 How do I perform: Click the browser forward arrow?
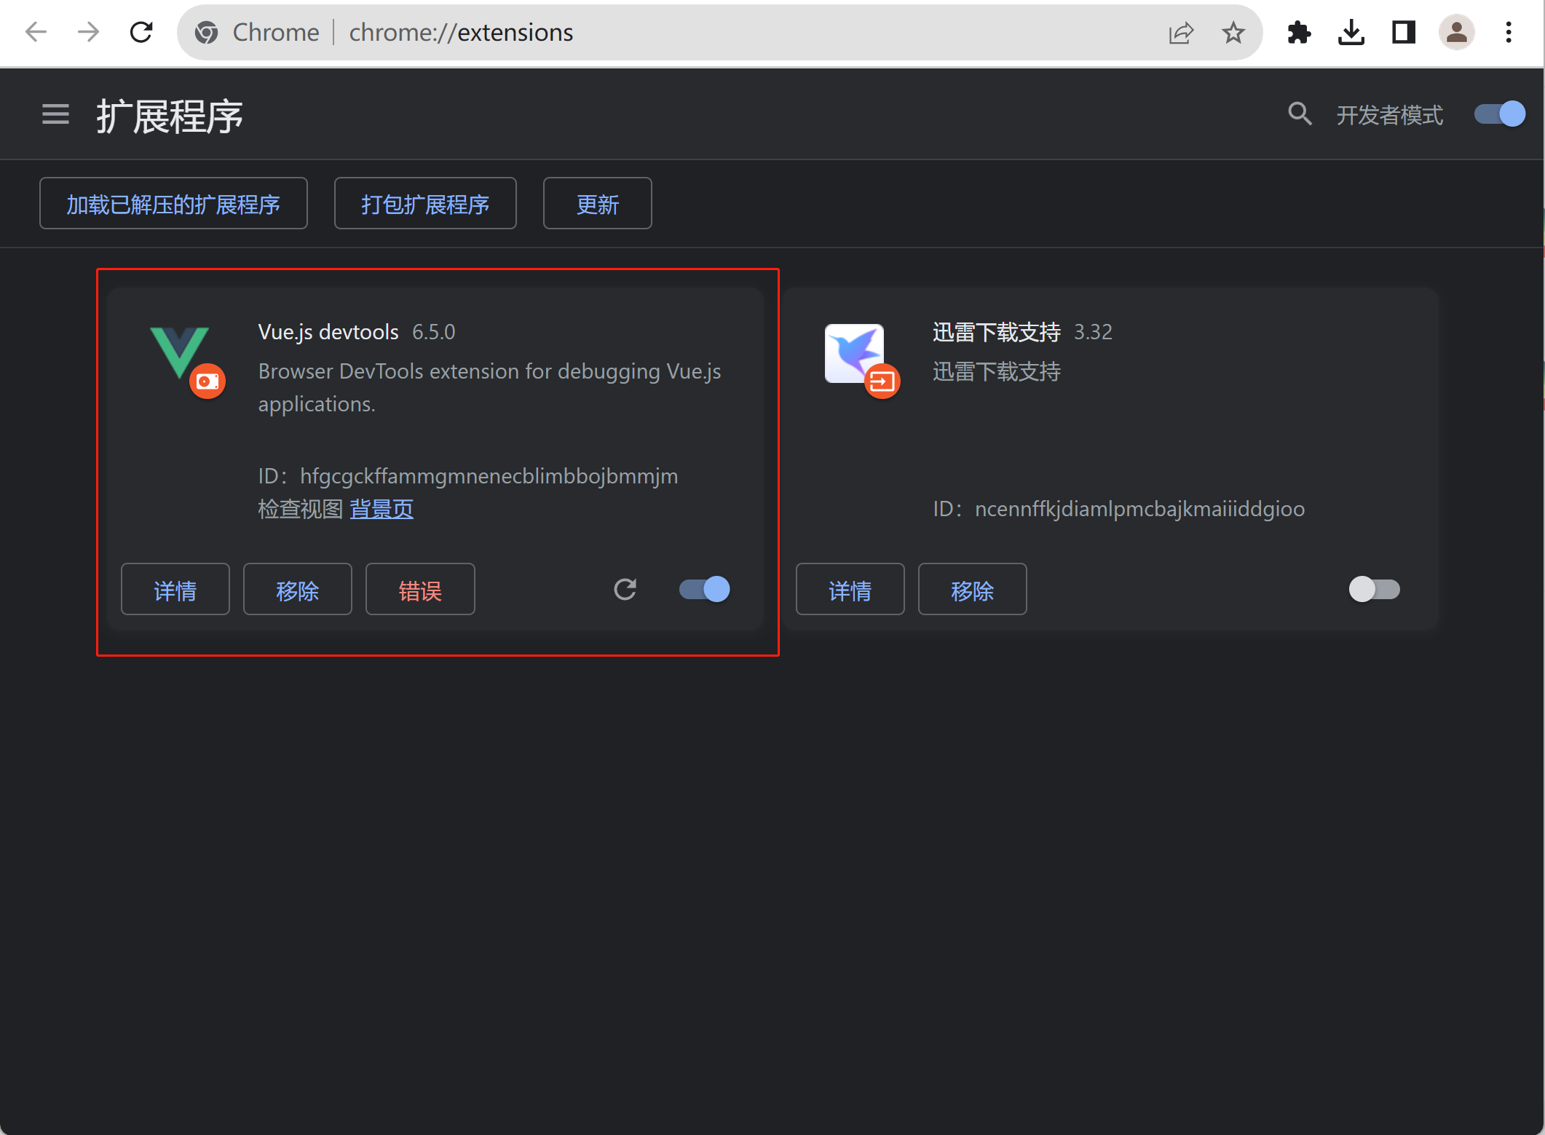(x=88, y=32)
